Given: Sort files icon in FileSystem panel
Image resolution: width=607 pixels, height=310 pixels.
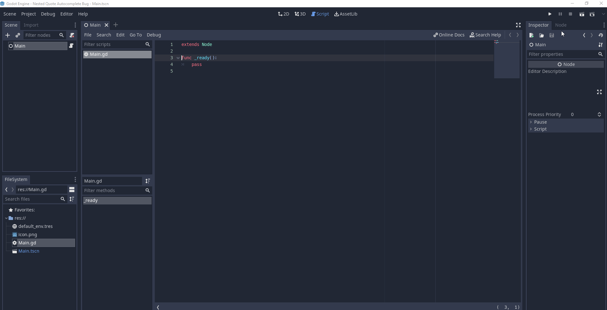Looking at the screenshot, I should tap(72, 199).
